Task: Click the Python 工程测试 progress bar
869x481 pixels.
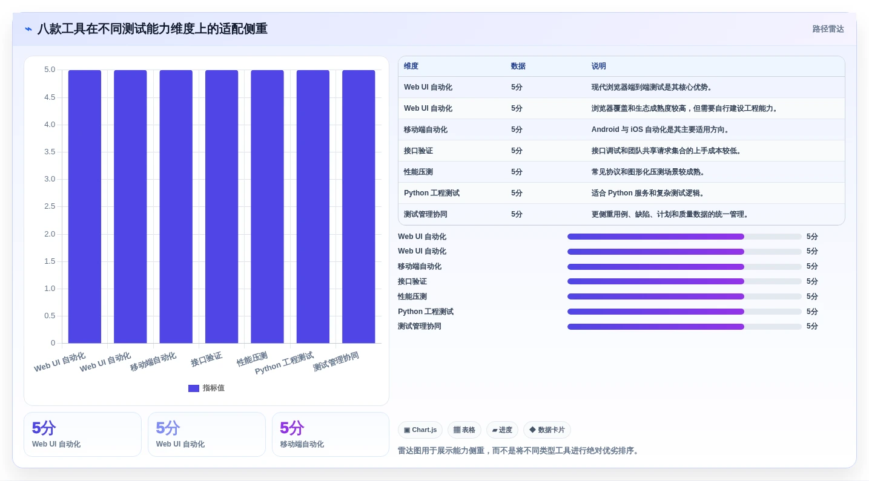Action: tap(684, 312)
